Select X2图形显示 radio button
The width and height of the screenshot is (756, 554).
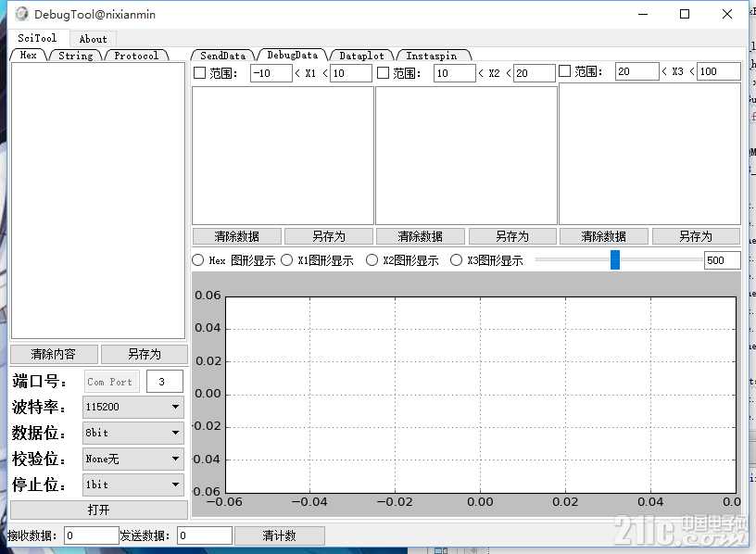pyautogui.click(x=372, y=260)
